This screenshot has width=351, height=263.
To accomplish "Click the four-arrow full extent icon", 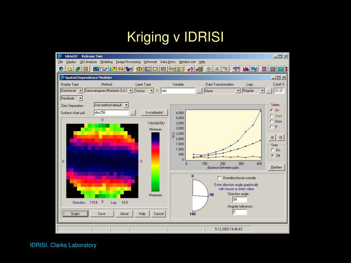I will point(139,69).
